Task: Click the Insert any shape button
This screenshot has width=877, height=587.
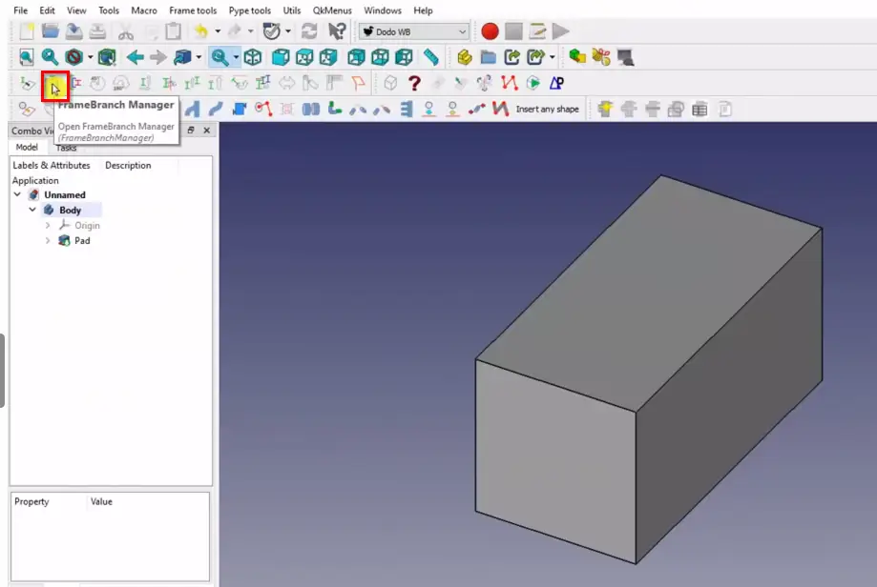Action: [547, 110]
